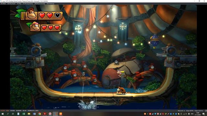Open the Вид menu
This screenshot has width=207, height=116.
point(19,4)
